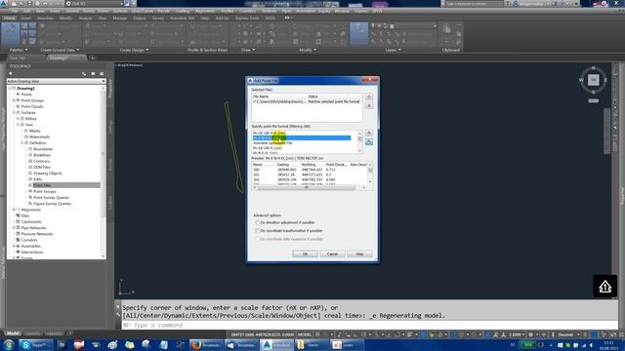Click the format list vertical scrollbar
The image size is (625, 351).
click(x=360, y=142)
